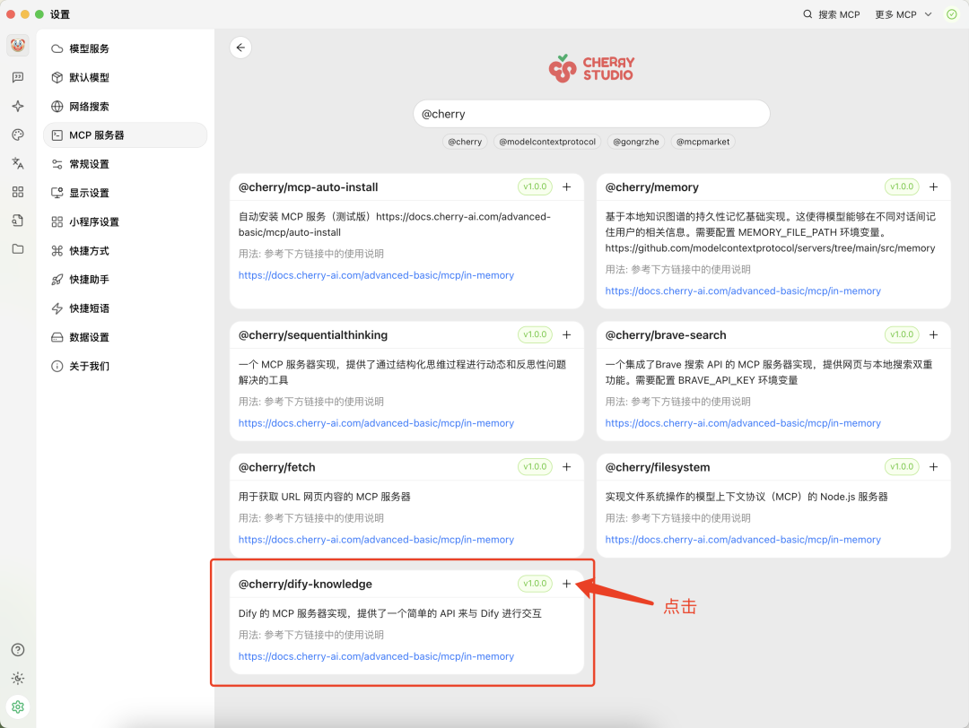969x728 pixels.
Task: Open the translate sidebar icon
Action: (18, 163)
